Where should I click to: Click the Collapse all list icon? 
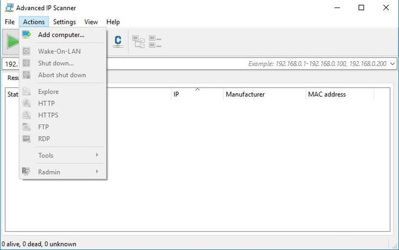[x=155, y=42]
